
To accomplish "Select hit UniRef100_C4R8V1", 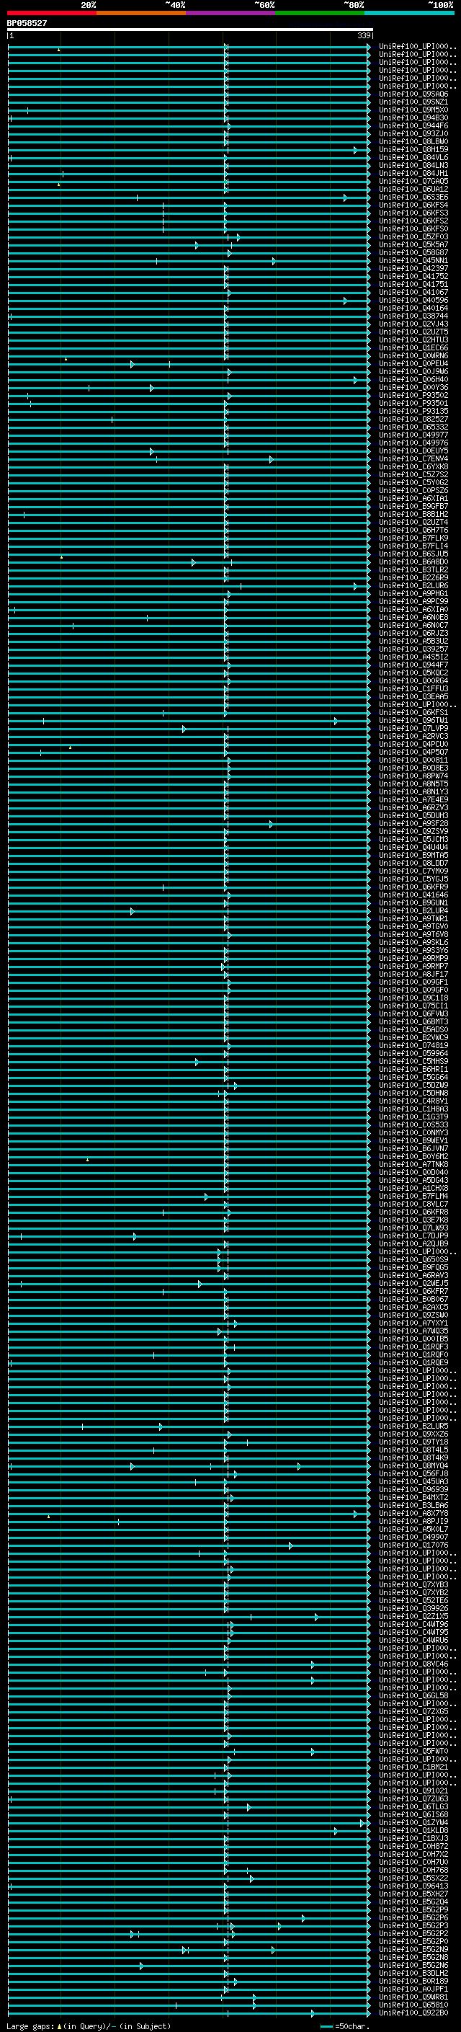I will coord(413,1101).
